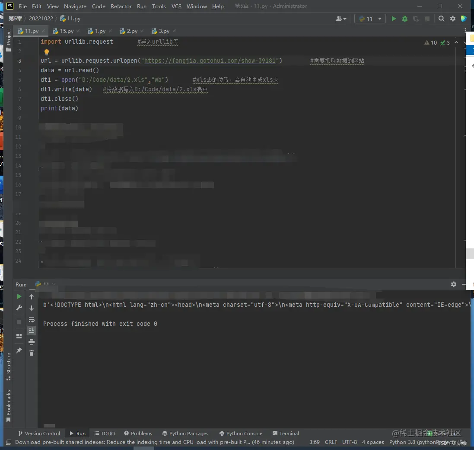Select the Run tool window tab
This screenshot has width=474, height=450.
pos(78,434)
